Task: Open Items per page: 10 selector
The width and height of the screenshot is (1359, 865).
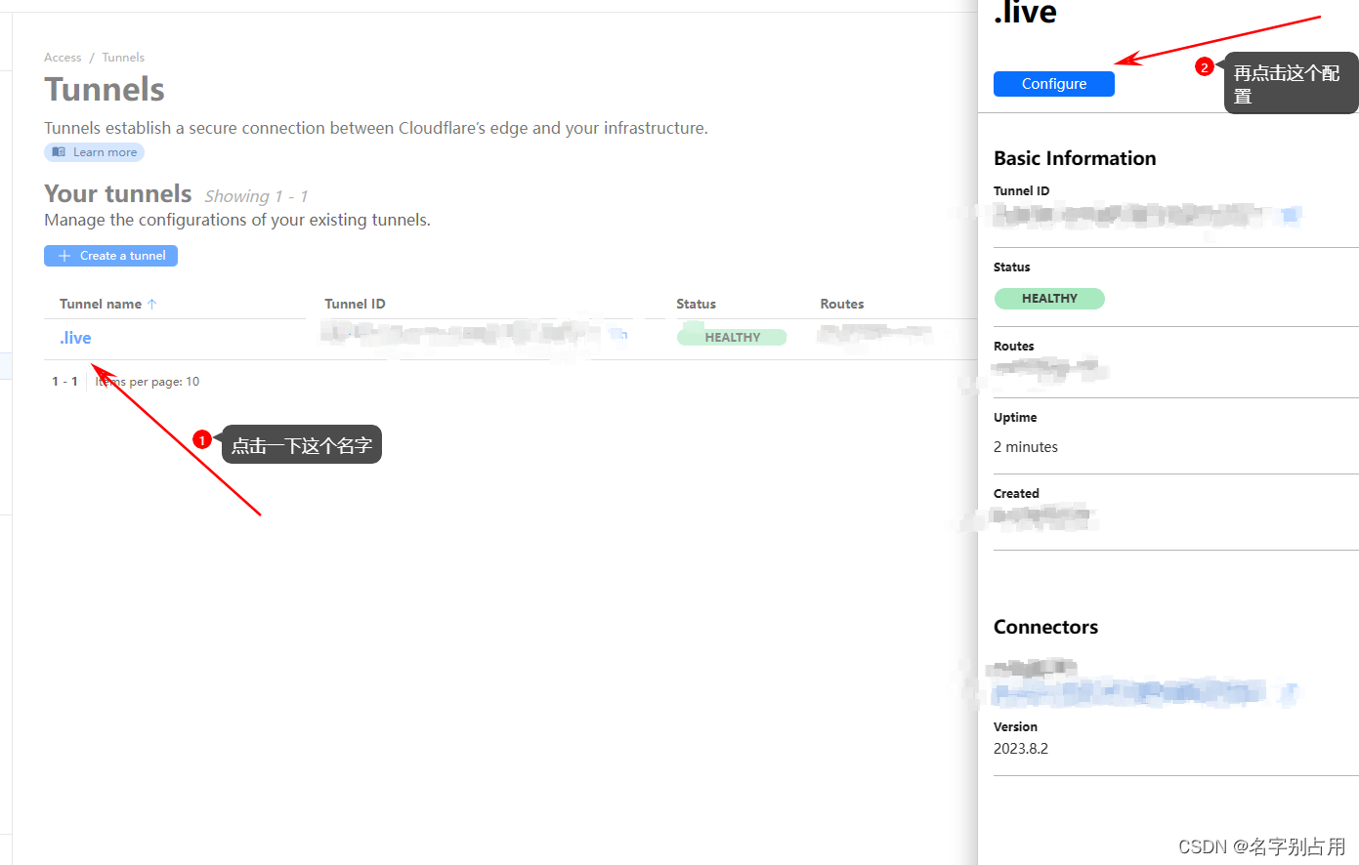Action: click(148, 382)
